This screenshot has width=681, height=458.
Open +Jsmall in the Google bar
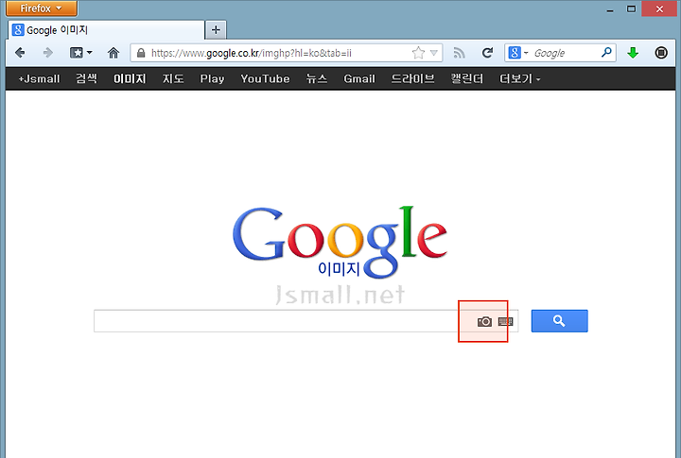point(39,79)
